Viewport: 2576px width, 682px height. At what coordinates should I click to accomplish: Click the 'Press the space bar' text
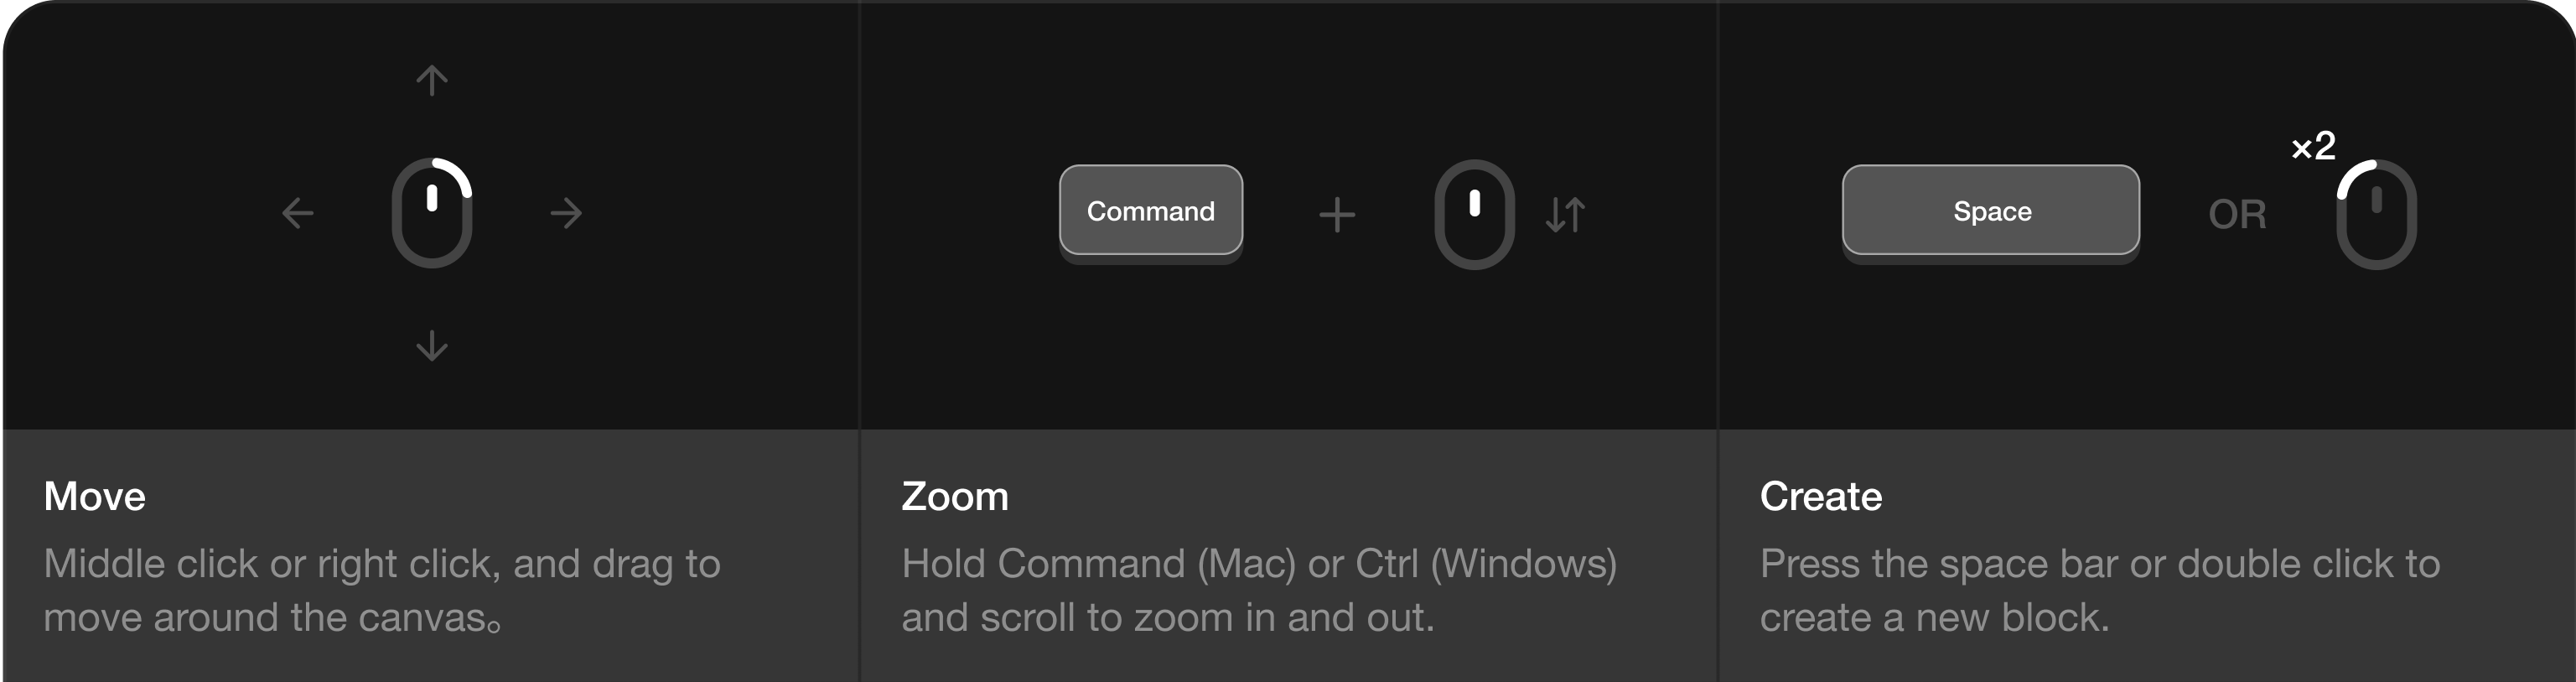(1939, 564)
